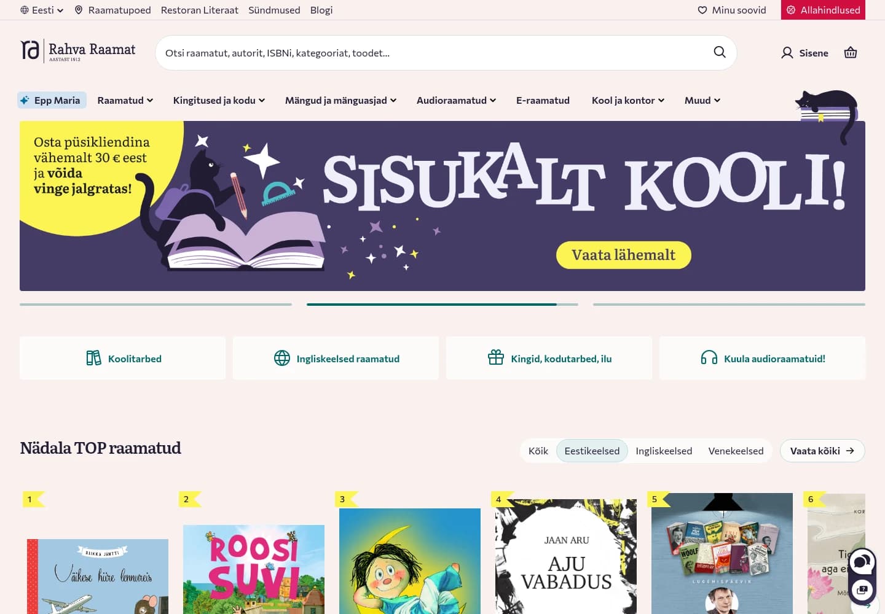Open the shopping basket

(x=851, y=53)
